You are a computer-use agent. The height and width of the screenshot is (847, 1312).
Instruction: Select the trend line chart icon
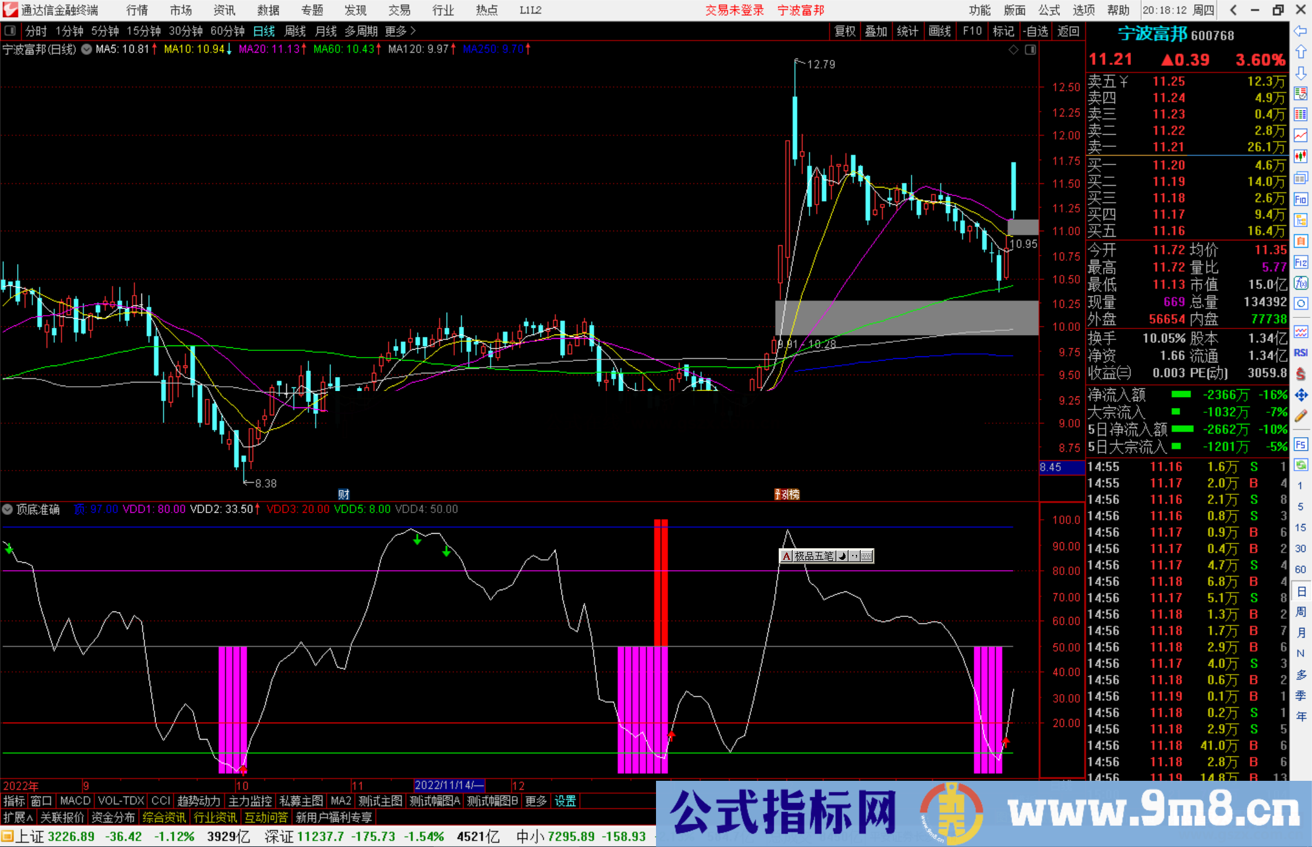pos(1301,134)
